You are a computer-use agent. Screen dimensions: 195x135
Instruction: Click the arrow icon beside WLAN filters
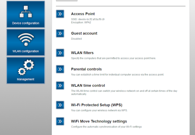click(60, 53)
